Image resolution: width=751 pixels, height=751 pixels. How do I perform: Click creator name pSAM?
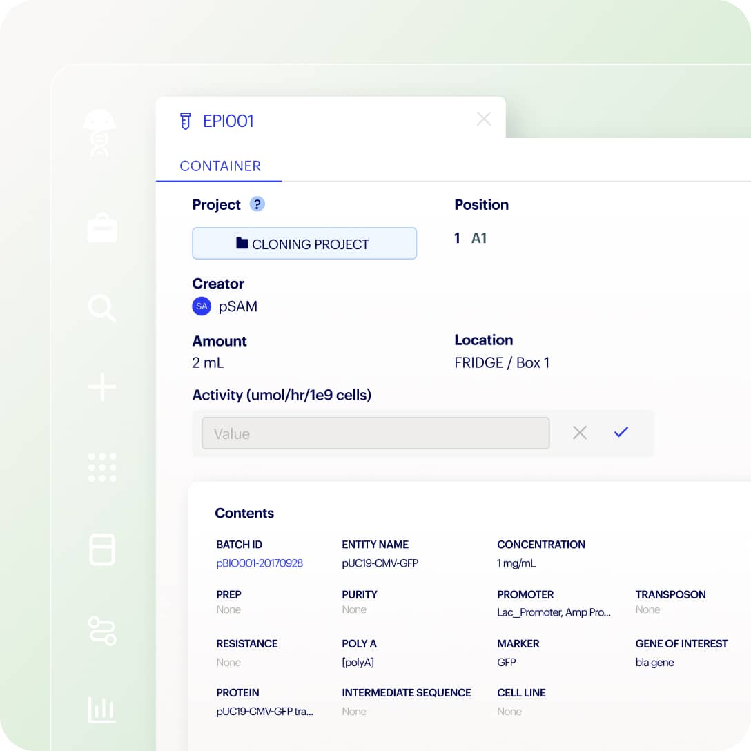237,306
